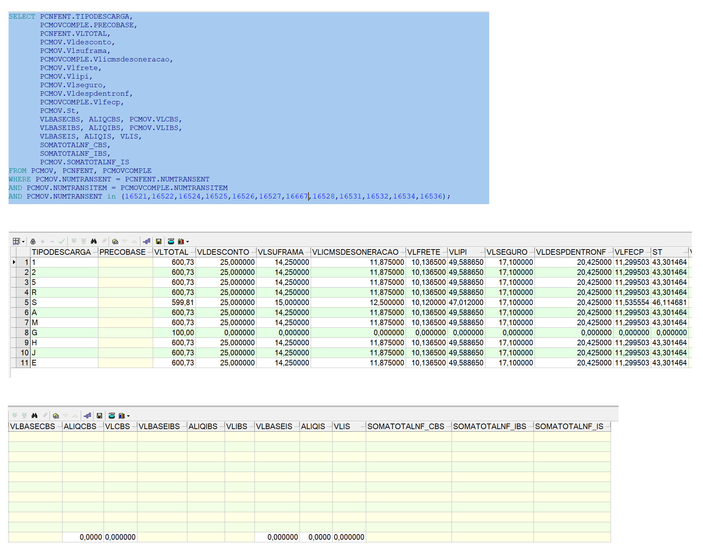Click the insert record plus icon
This screenshot has width=703, height=555.
43,241
